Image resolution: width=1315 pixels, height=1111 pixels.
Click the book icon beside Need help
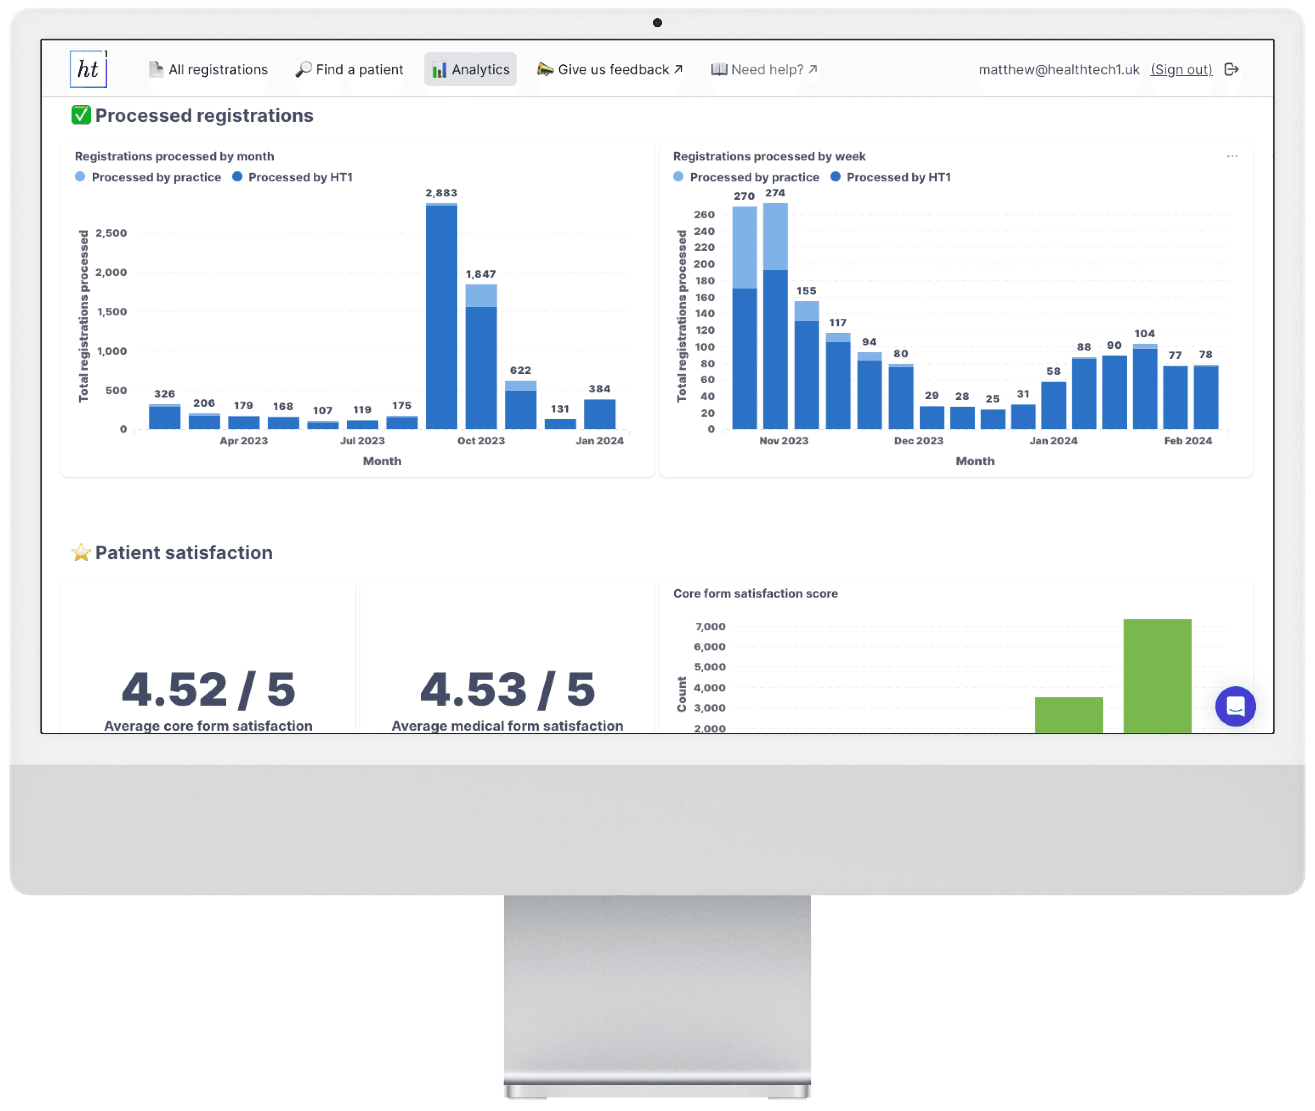point(718,69)
